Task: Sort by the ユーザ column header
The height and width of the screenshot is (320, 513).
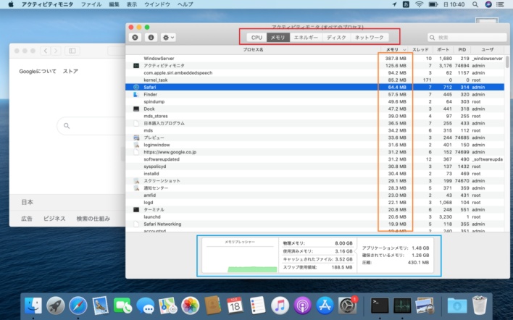Action: [x=487, y=50]
